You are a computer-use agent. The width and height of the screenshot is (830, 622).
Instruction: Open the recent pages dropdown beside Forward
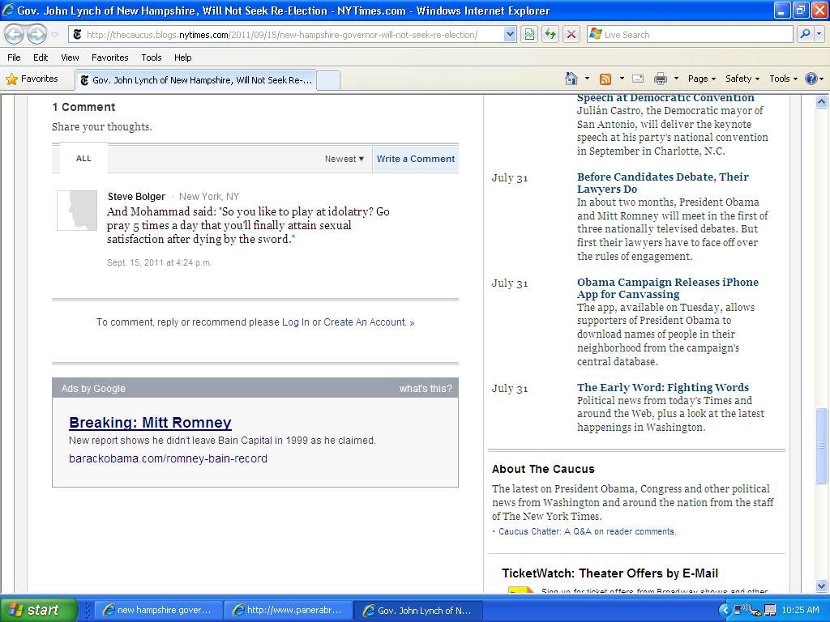54,35
